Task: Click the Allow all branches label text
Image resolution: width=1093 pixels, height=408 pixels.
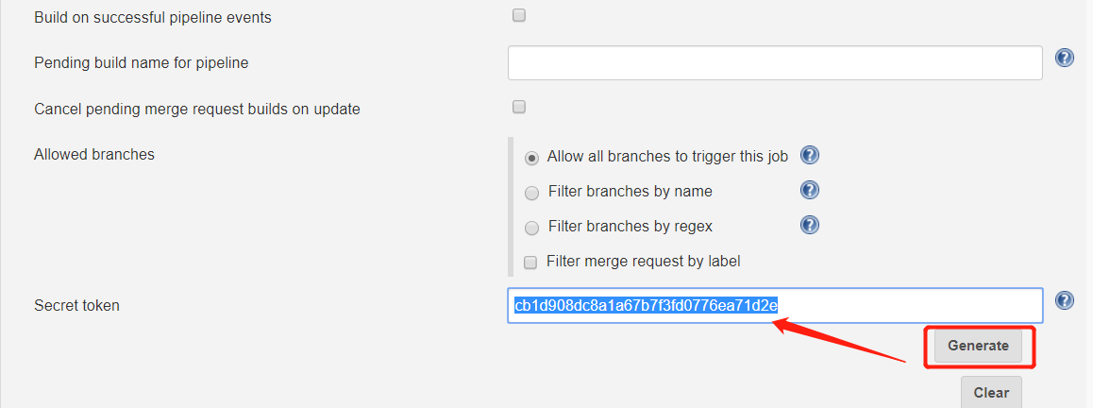Action: 667,157
